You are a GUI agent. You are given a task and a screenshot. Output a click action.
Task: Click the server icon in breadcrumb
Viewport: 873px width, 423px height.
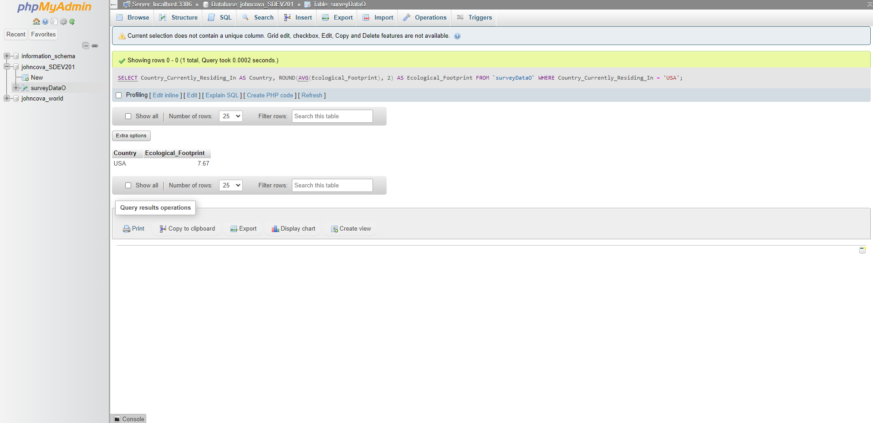127,5
